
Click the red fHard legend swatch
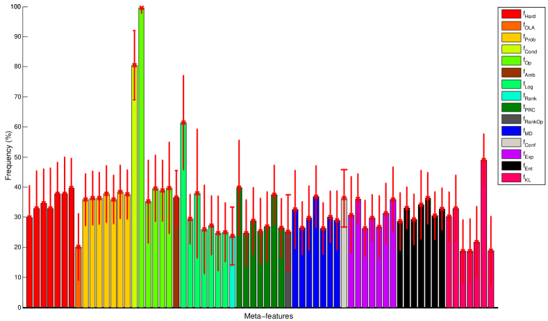(511, 14)
